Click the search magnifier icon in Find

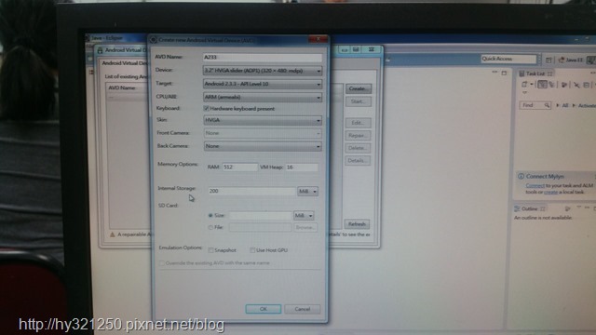click(547, 105)
